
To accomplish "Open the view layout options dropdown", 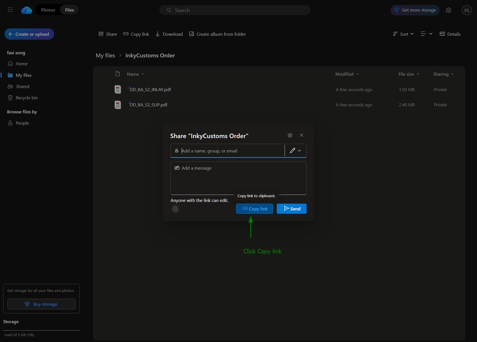I will pos(427,34).
